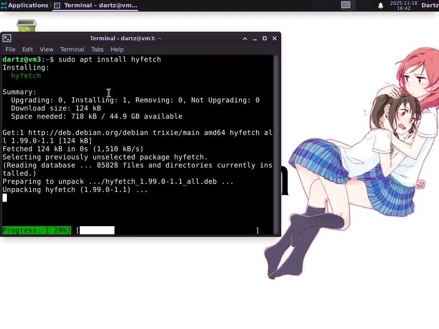Click the date and time clock

coord(403,6)
